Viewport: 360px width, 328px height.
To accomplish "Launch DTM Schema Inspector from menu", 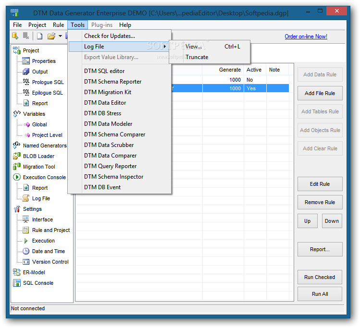I will 120,177.
